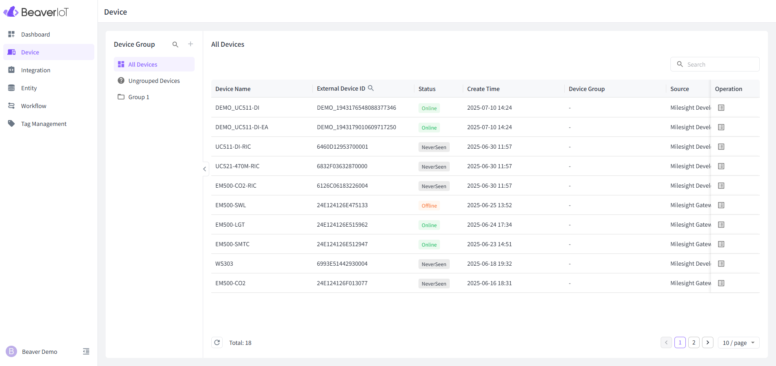Screen dimensions: 776x366
Task: Refresh the device list
Action: [217, 342]
